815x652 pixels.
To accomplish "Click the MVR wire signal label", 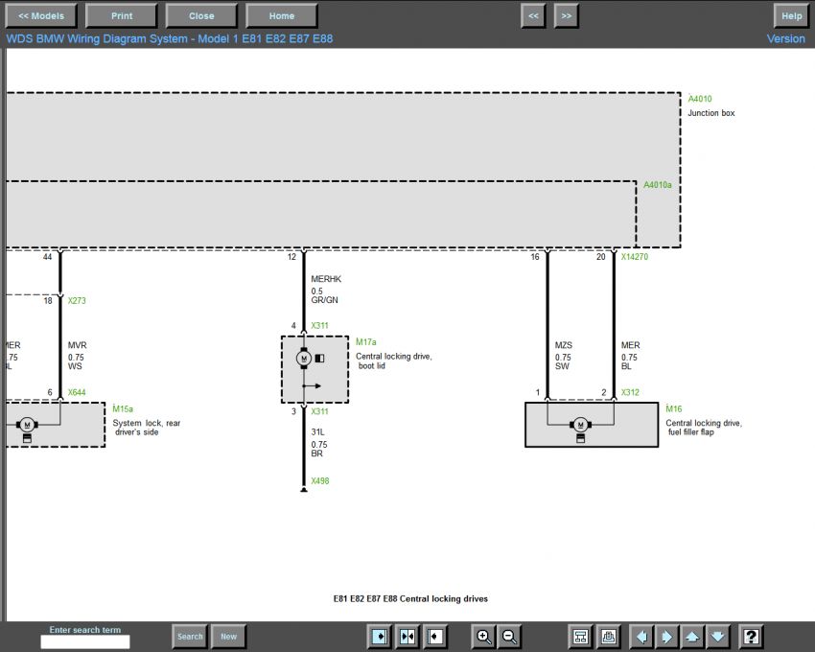I will 78,345.
